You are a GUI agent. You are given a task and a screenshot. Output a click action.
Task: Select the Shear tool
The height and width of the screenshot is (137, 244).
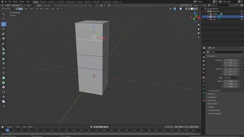(3, 102)
